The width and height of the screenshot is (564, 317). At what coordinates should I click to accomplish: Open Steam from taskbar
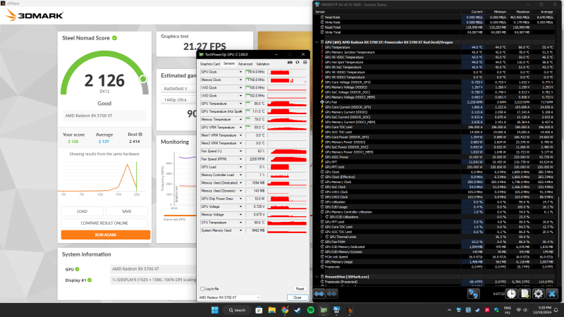click(x=298, y=310)
